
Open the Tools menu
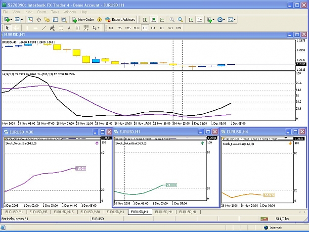[x=55, y=12]
